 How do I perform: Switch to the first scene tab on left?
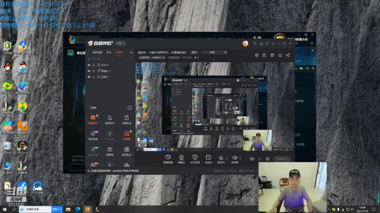coord(97,53)
